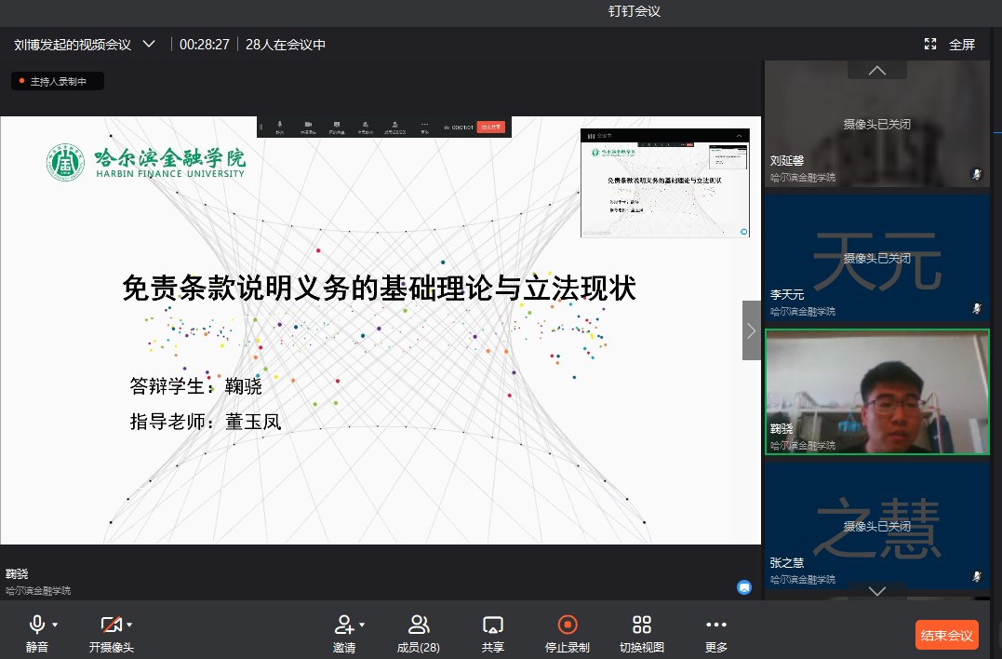Open the 成员(28) members list

click(x=418, y=625)
